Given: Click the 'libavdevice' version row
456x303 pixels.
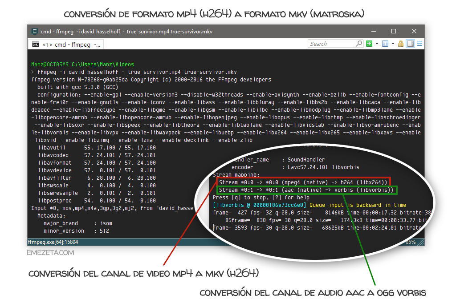Looking at the screenshot, I should [97, 170].
